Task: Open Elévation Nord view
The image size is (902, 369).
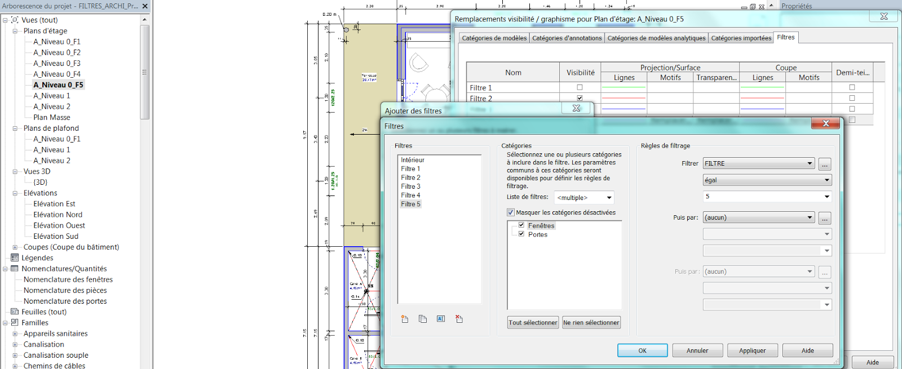Action: tap(58, 215)
